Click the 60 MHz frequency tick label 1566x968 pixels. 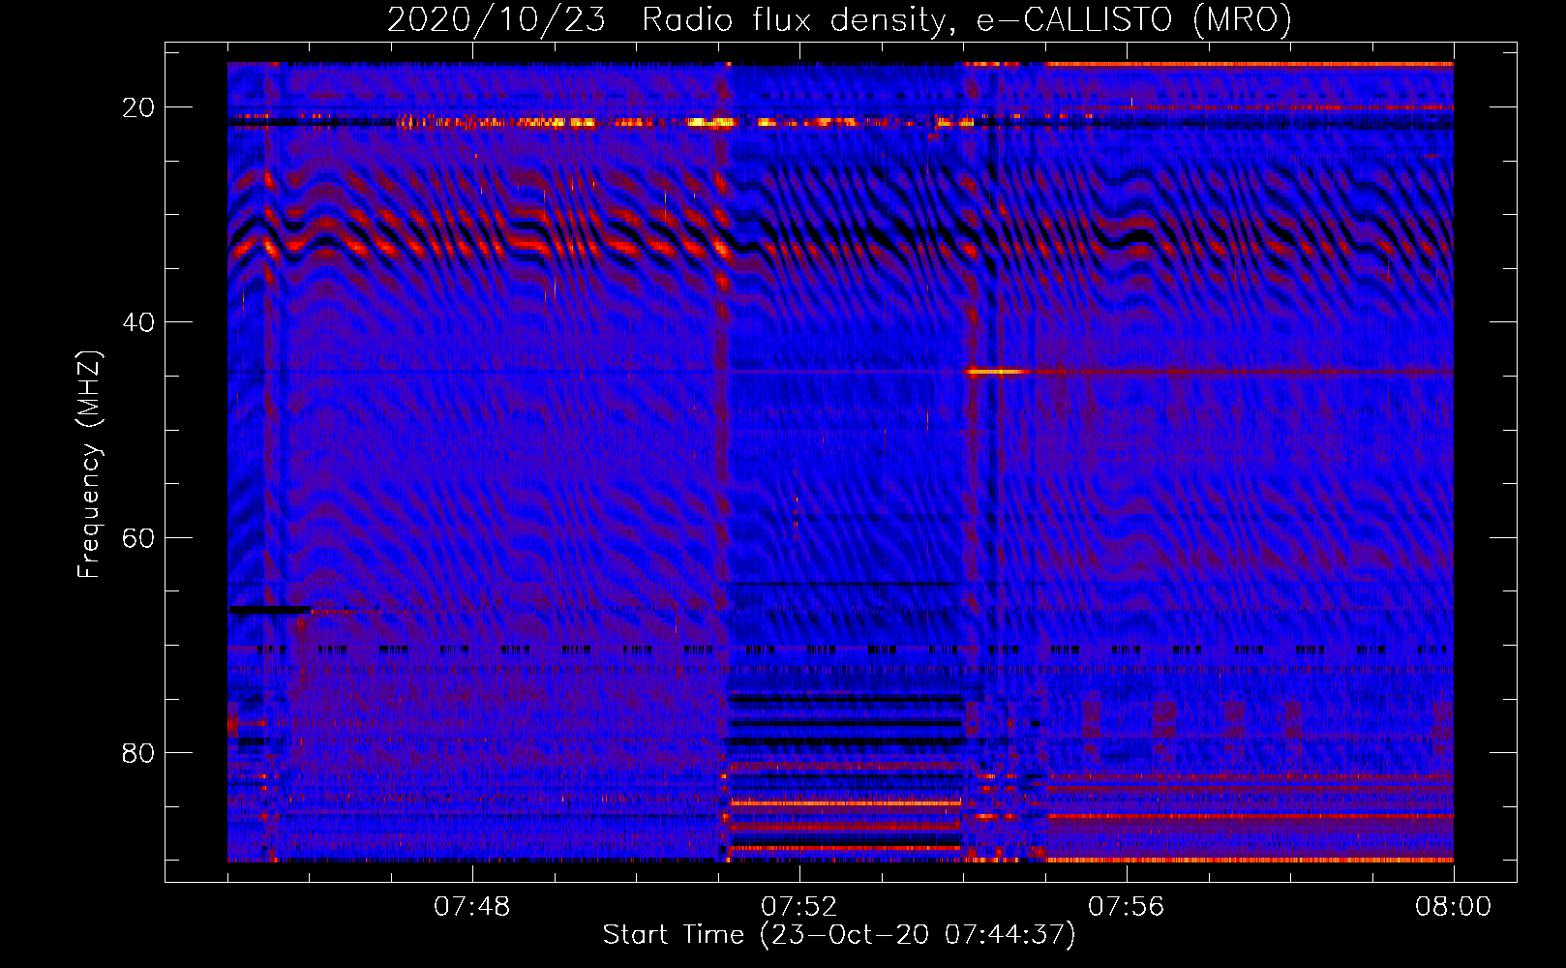pos(138,537)
